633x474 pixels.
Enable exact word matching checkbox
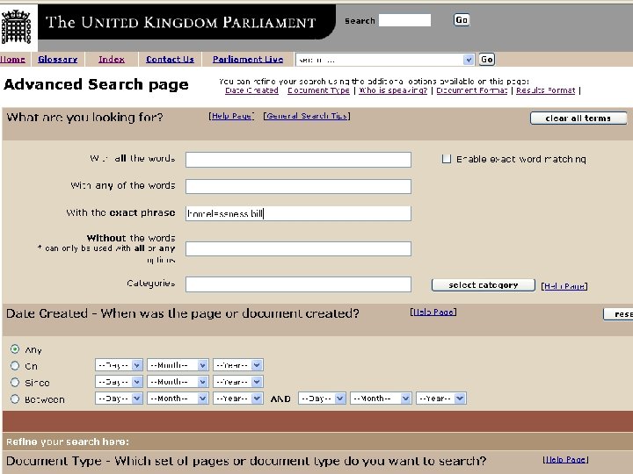(446, 159)
